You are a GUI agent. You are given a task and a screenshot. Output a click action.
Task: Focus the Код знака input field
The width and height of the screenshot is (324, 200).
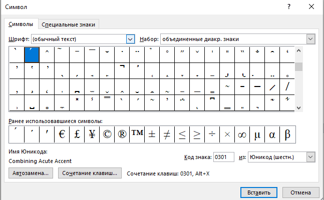[x=223, y=157]
